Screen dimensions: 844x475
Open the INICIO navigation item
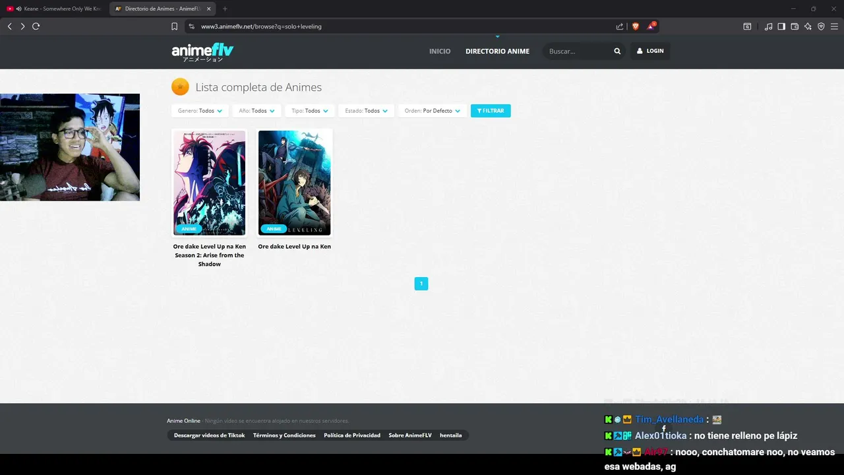click(440, 51)
